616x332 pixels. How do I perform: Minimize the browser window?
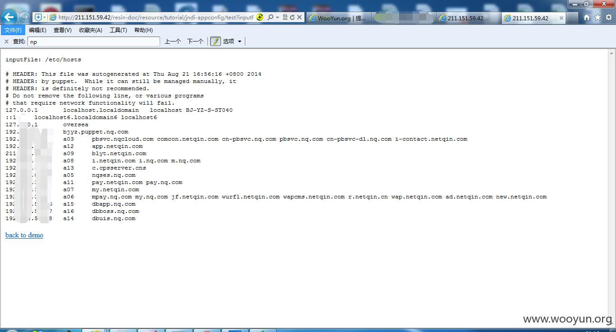click(x=575, y=4)
